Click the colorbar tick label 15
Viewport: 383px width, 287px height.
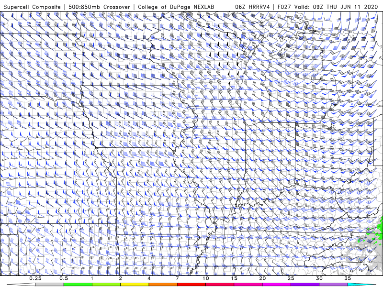pyautogui.click(x=234, y=278)
